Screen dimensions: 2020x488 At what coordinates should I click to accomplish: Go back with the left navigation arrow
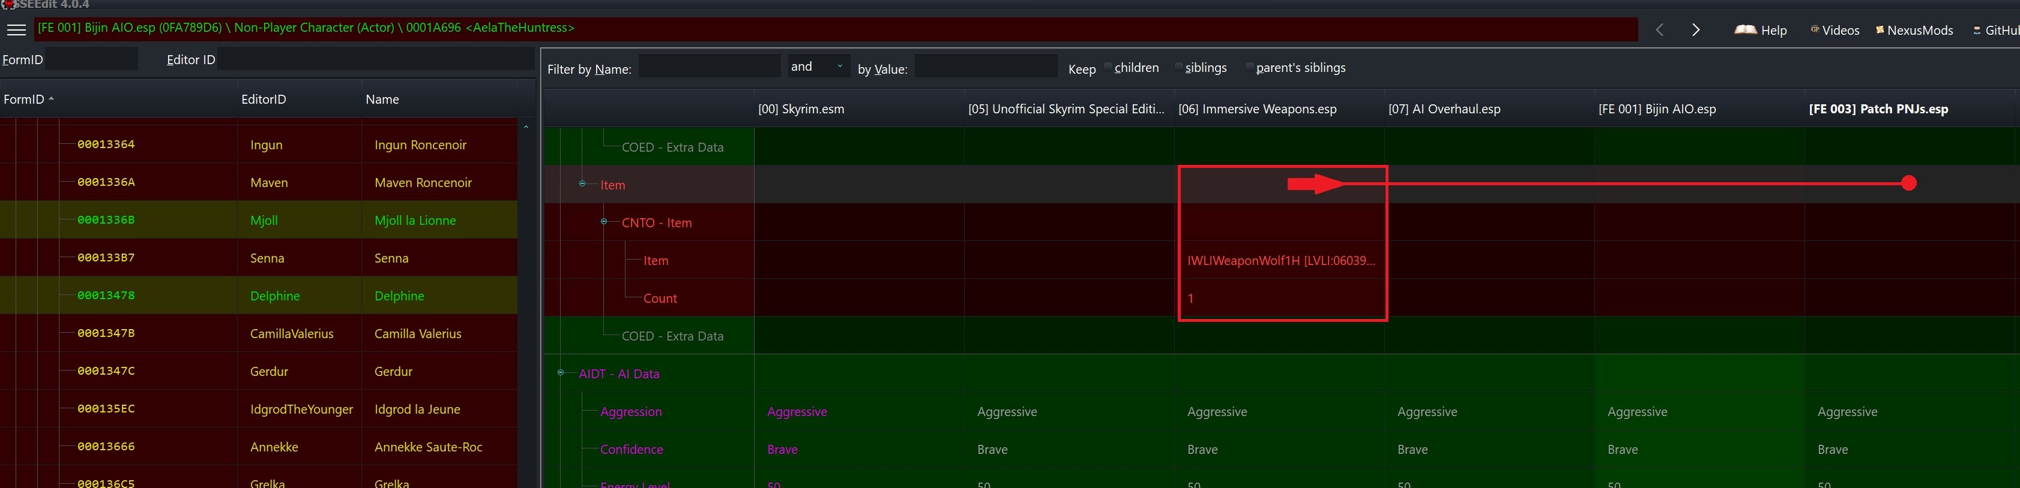(x=1659, y=30)
